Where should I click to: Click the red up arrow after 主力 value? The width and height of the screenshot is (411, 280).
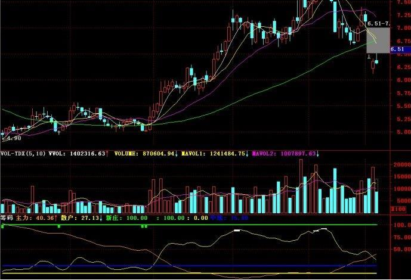coord(55,217)
